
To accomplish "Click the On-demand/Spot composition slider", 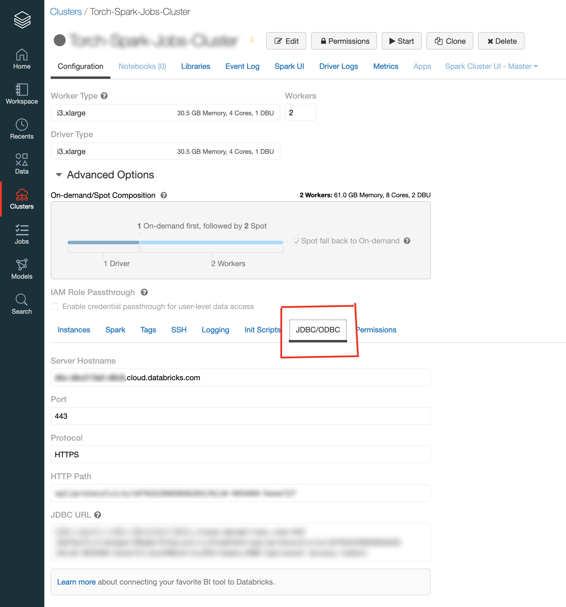I will pyautogui.click(x=140, y=243).
